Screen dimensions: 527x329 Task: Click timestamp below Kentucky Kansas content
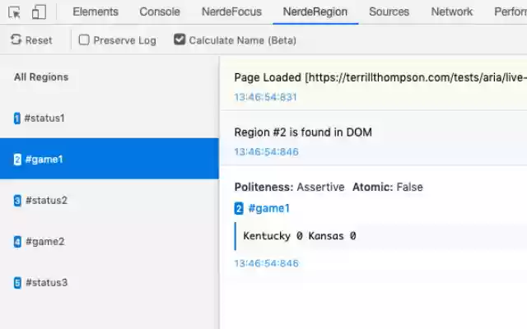266,263
